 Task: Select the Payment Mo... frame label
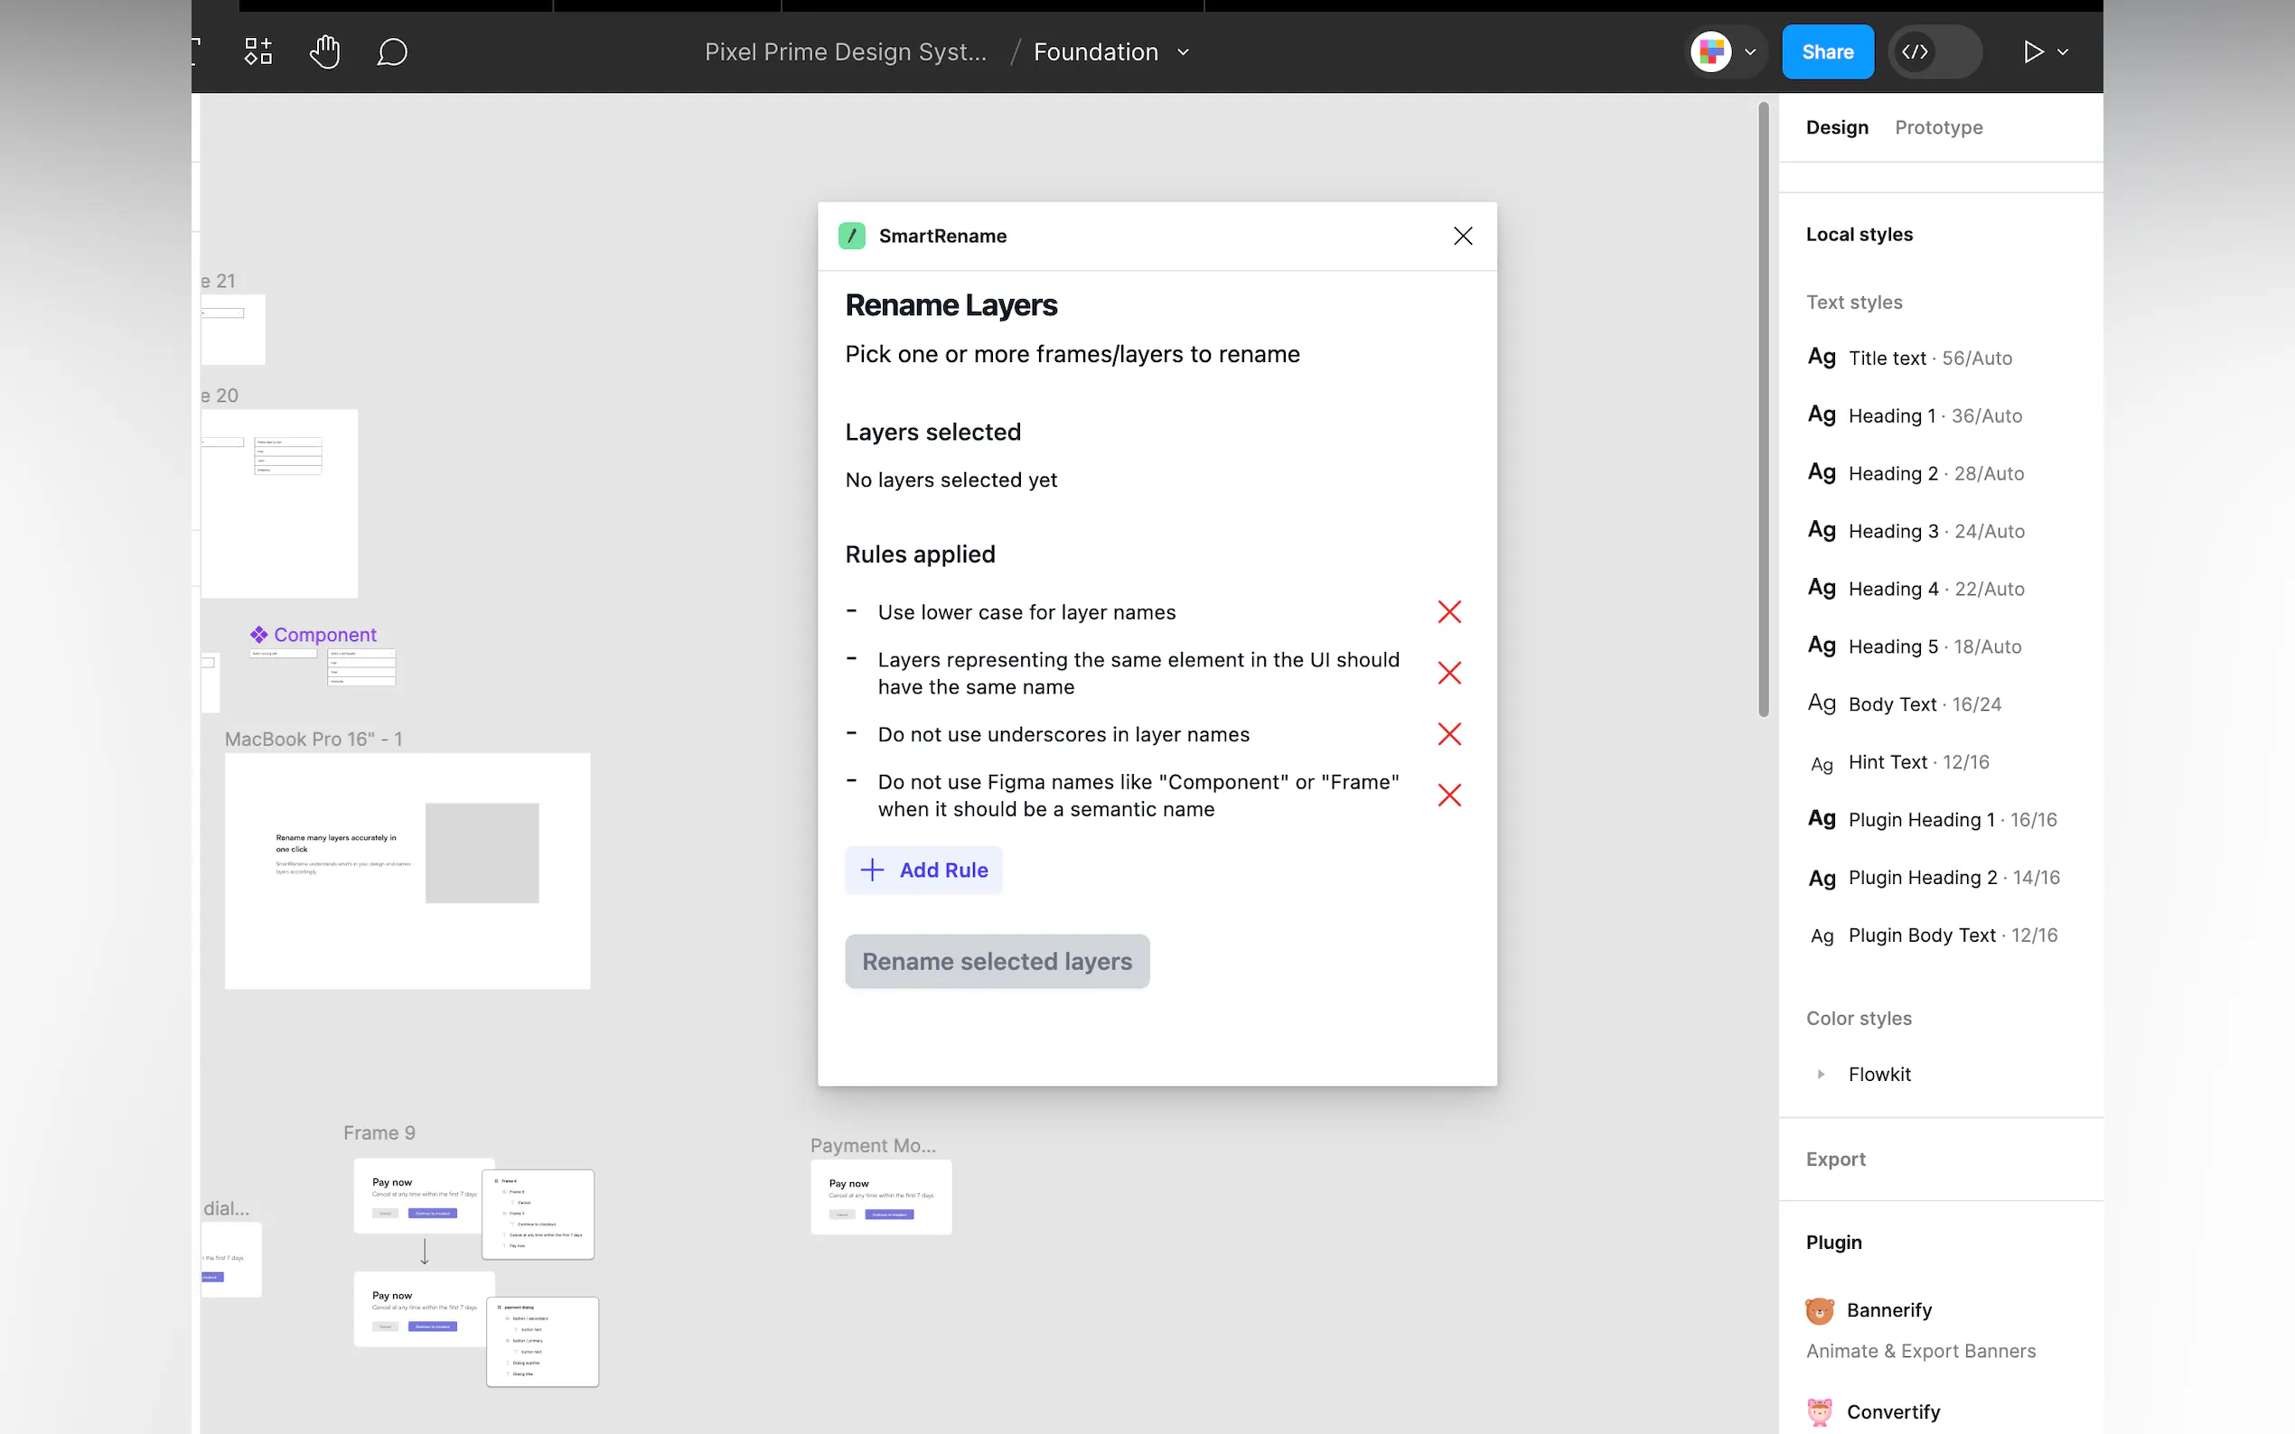[x=873, y=1146]
